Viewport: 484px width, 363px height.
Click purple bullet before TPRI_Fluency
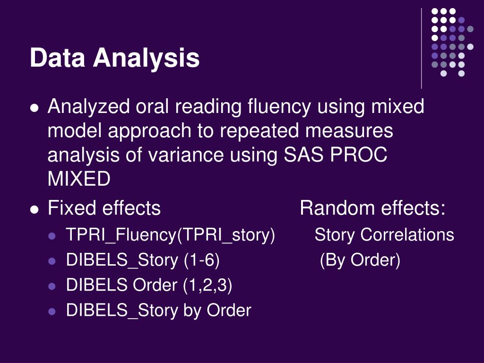(x=52, y=236)
